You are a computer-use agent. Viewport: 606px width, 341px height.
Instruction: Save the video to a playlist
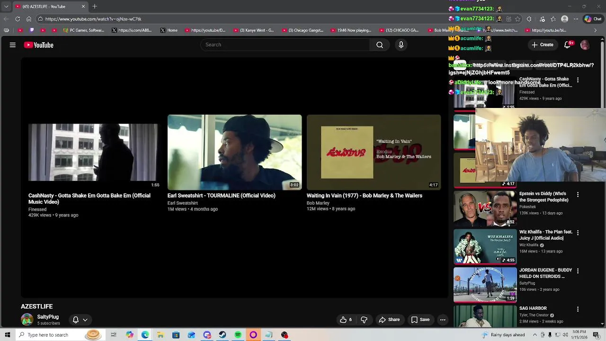tap(420, 320)
